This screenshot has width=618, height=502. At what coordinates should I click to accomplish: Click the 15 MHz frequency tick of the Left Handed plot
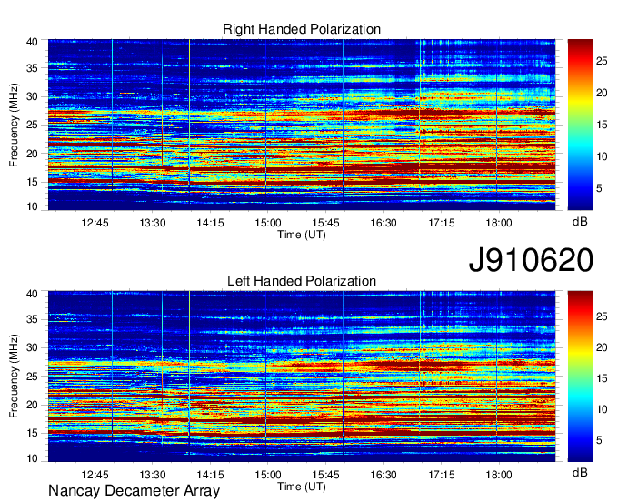[x=32, y=434]
